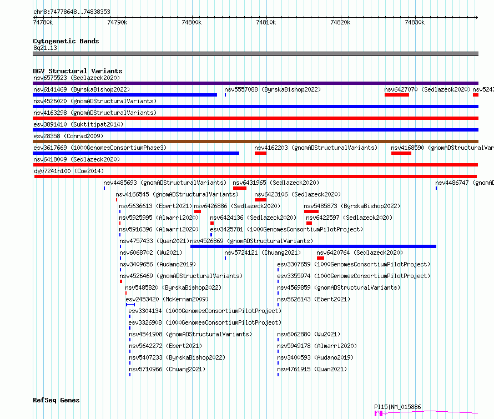Select the purple nsv6575523 variant bar
This screenshot has width=494, height=419.
point(255,83)
